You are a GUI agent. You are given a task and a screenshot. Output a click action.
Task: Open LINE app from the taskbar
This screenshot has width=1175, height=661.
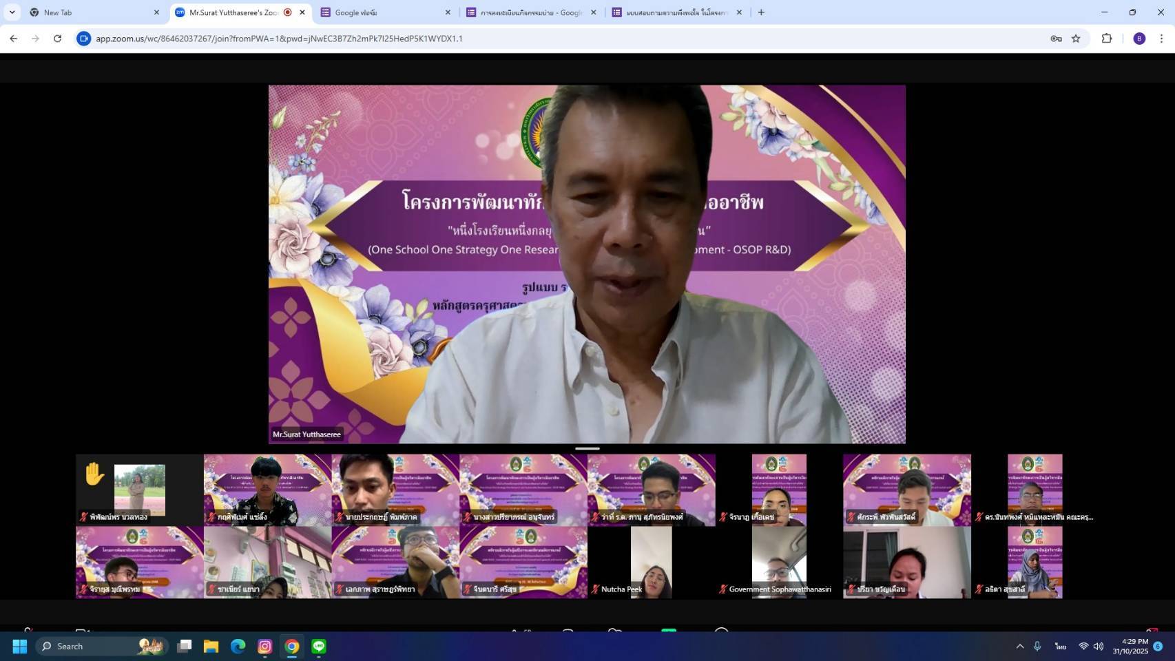tap(319, 646)
